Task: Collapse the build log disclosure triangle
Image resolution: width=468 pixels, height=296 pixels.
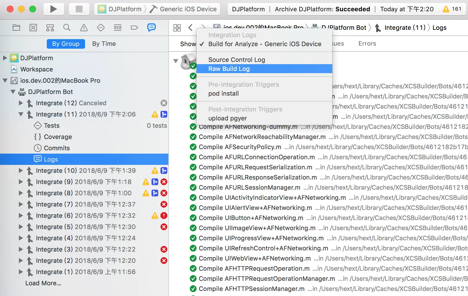Action: (176, 61)
